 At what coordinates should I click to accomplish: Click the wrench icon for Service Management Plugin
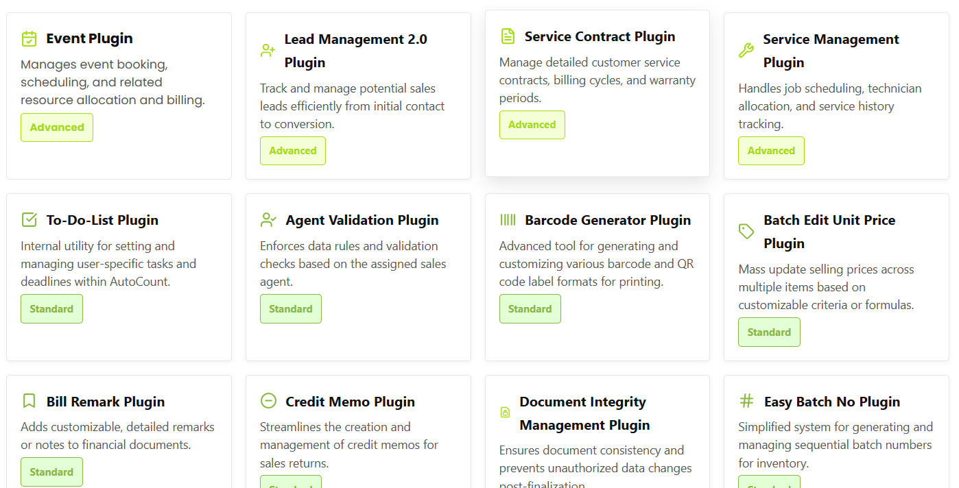pos(746,51)
